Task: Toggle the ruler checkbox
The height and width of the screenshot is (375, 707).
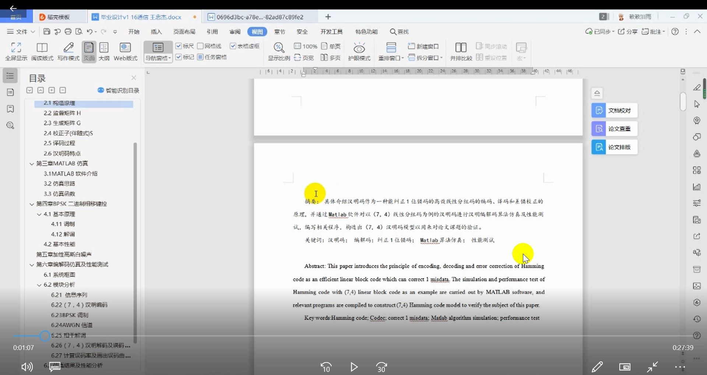Action: (x=184, y=46)
